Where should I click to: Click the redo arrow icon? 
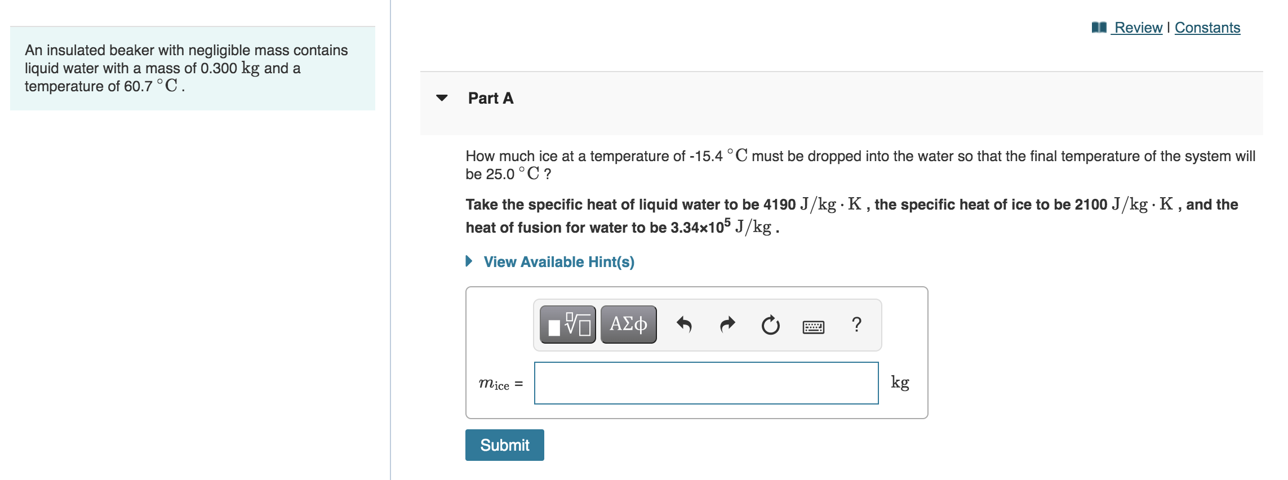(x=727, y=325)
